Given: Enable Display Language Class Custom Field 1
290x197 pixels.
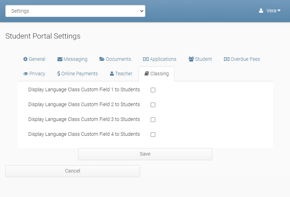Looking at the screenshot, I should pyautogui.click(x=153, y=90).
